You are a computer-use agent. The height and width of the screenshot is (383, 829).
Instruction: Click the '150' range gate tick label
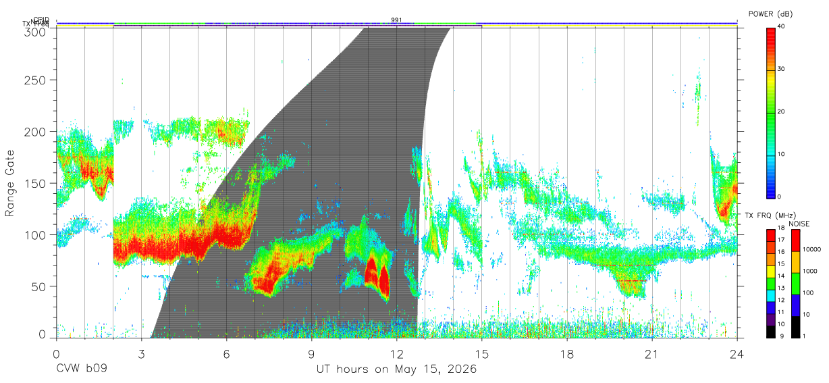click(x=36, y=183)
